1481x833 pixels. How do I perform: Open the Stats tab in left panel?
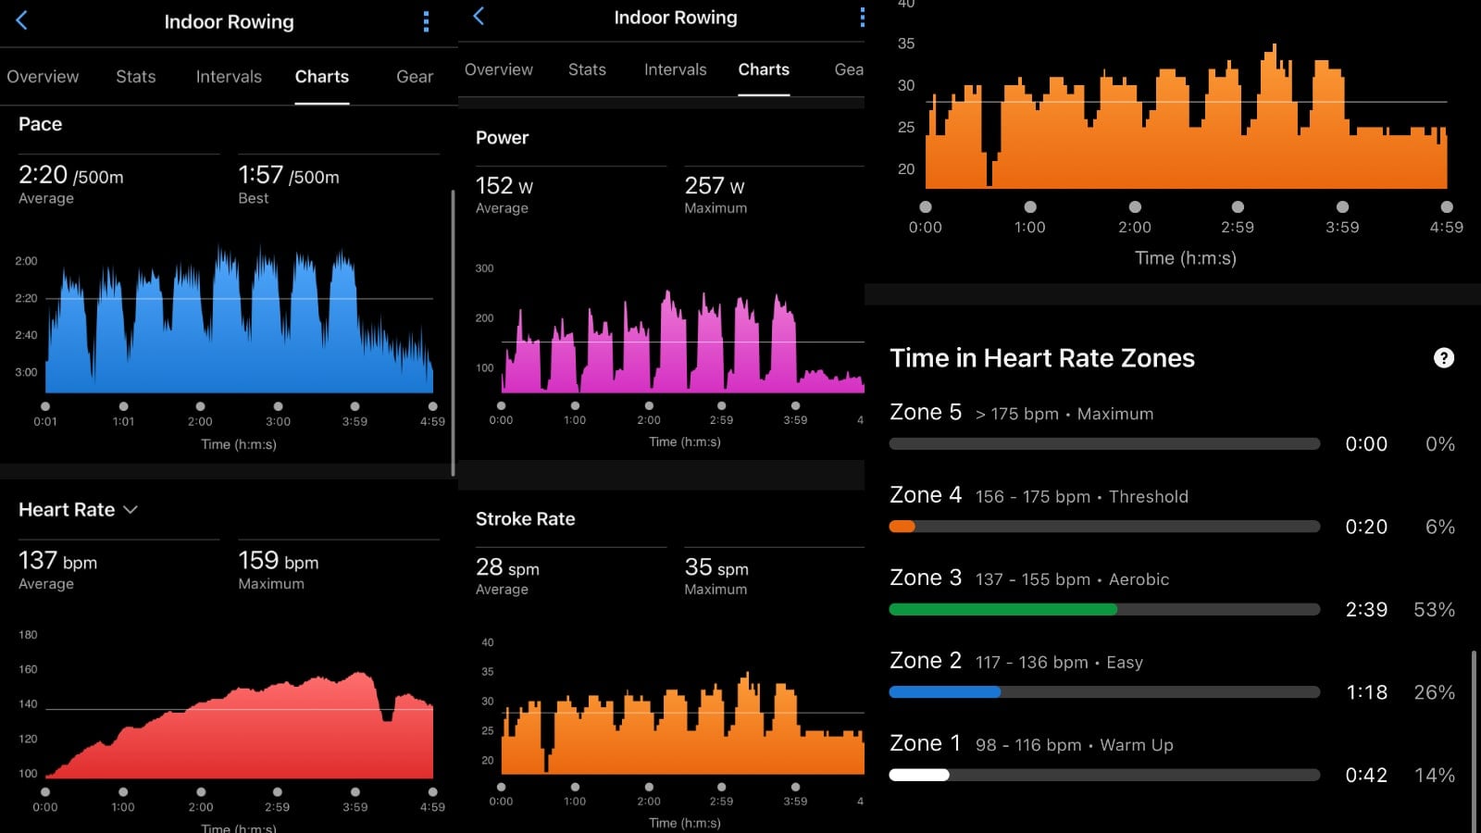coord(135,77)
